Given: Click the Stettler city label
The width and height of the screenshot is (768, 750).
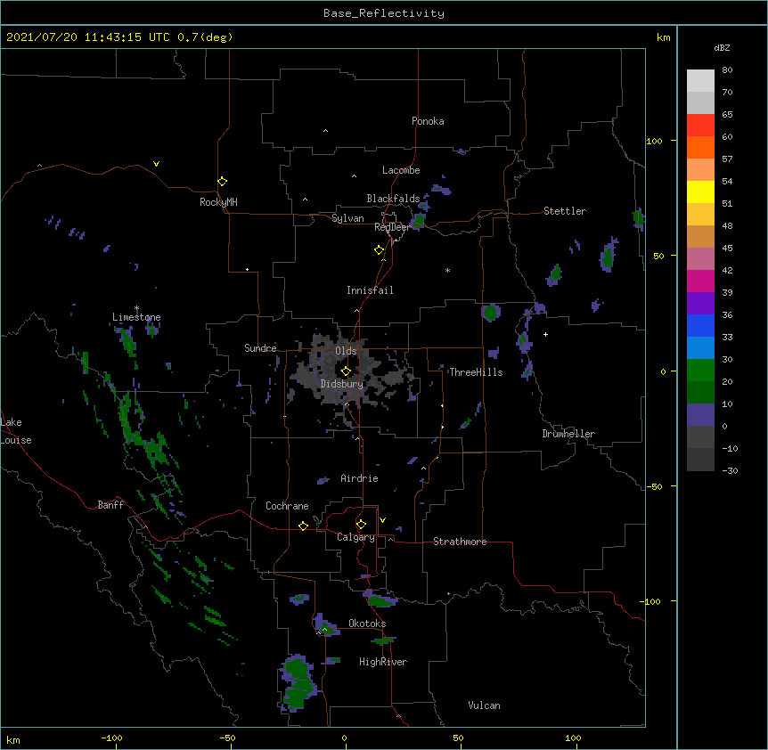Looking at the screenshot, I should click(x=565, y=211).
